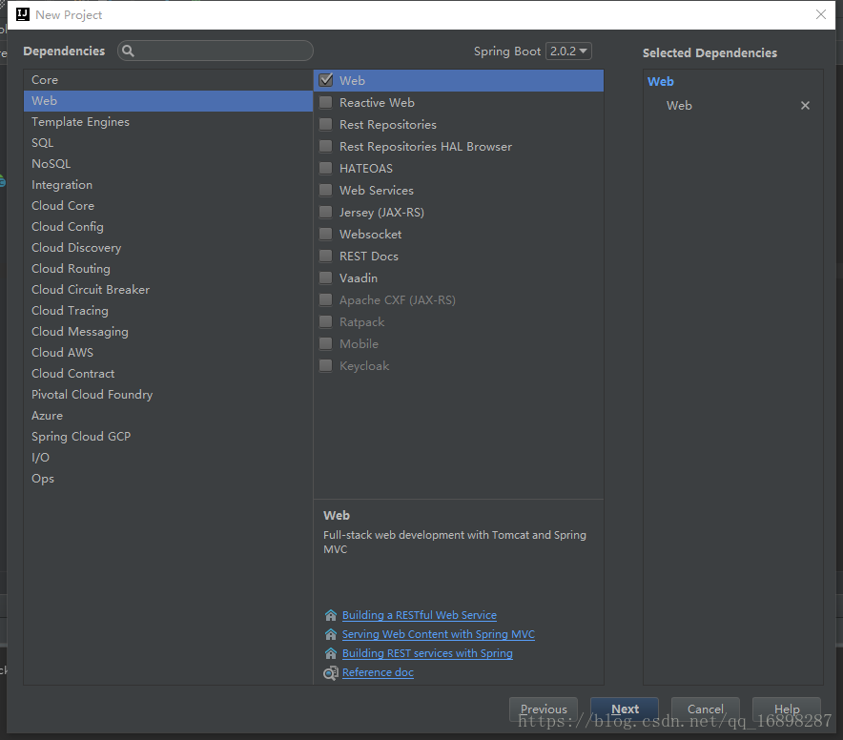Select the Web category in list
Image resolution: width=843 pixels, height=740 pixels.
168,100
